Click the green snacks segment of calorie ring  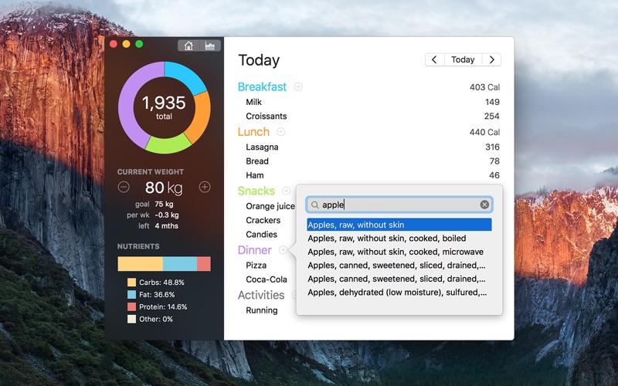(168, 144)
